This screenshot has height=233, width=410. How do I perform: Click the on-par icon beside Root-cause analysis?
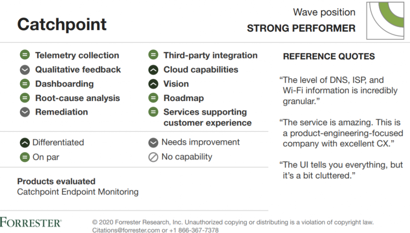[25, 98]
